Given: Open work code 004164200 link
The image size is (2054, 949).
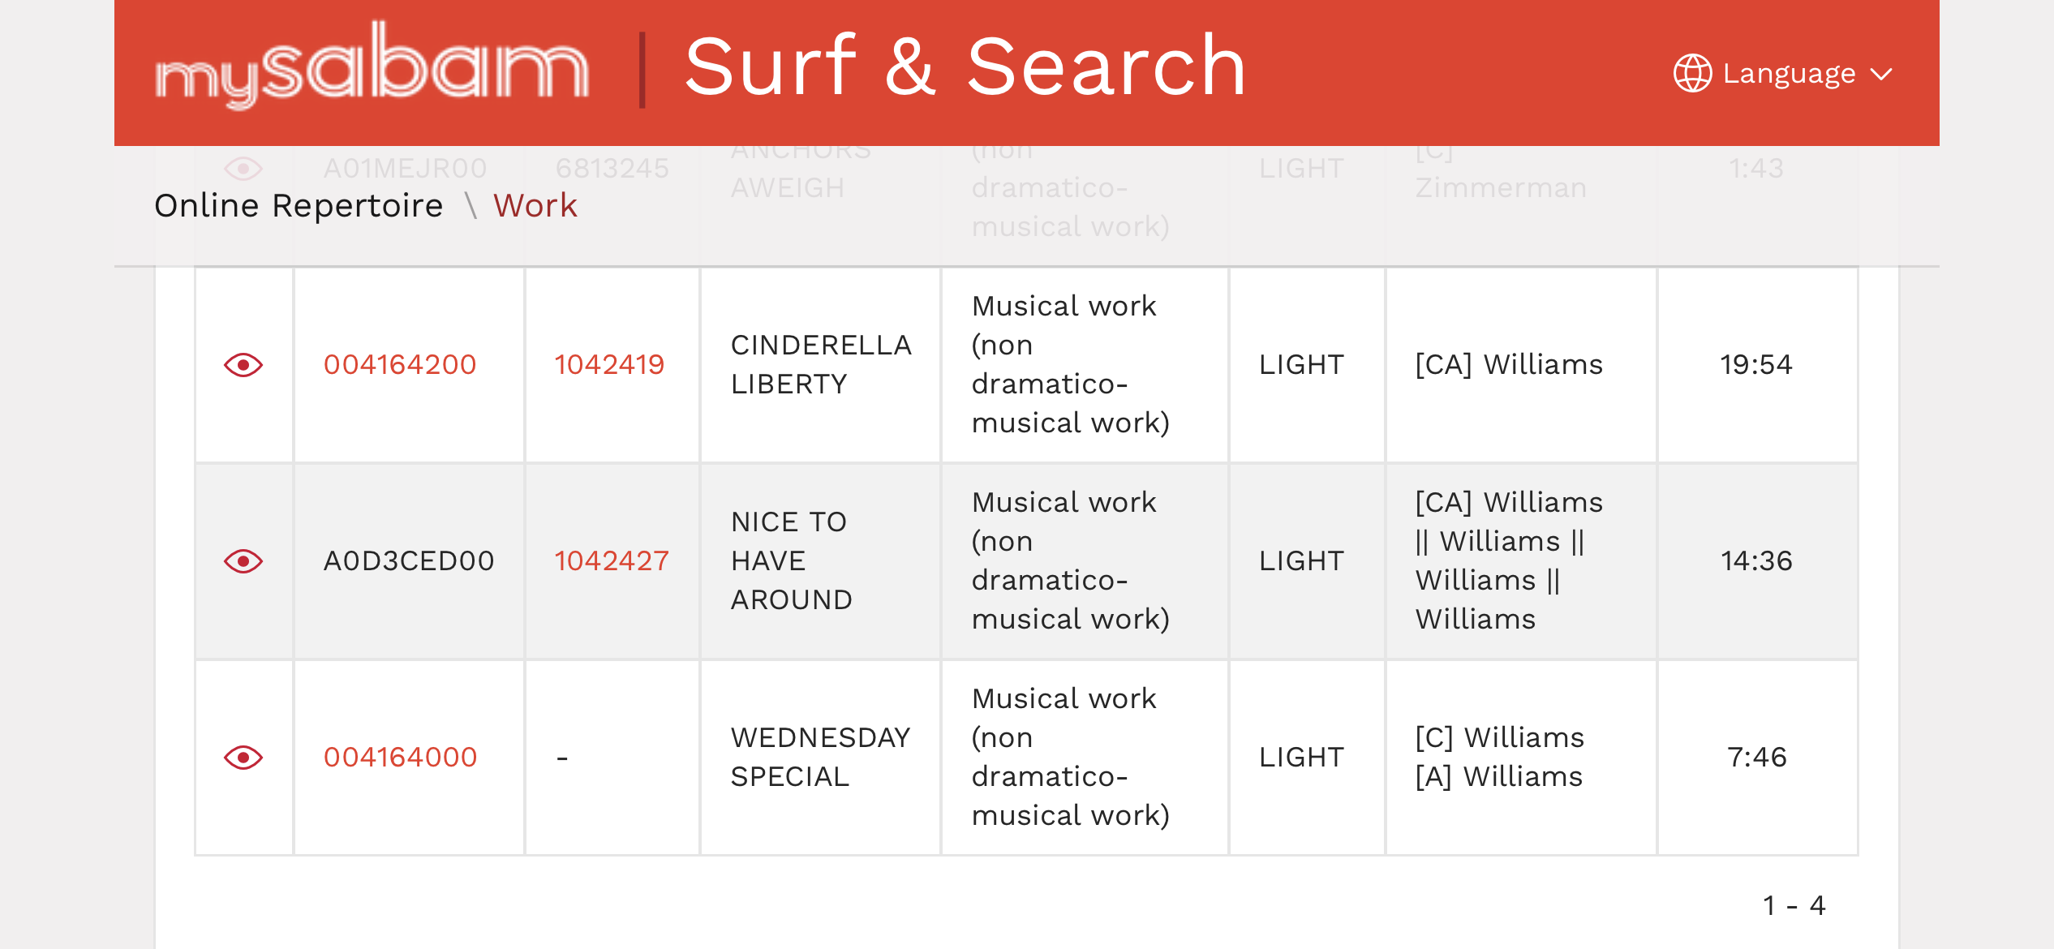Looking at the screenshot, I should coord(400,365).
